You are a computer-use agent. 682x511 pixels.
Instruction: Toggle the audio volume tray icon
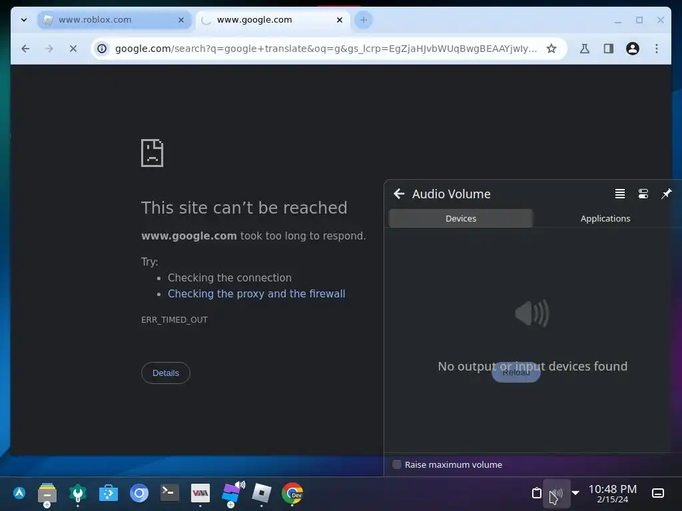[556, 493]
